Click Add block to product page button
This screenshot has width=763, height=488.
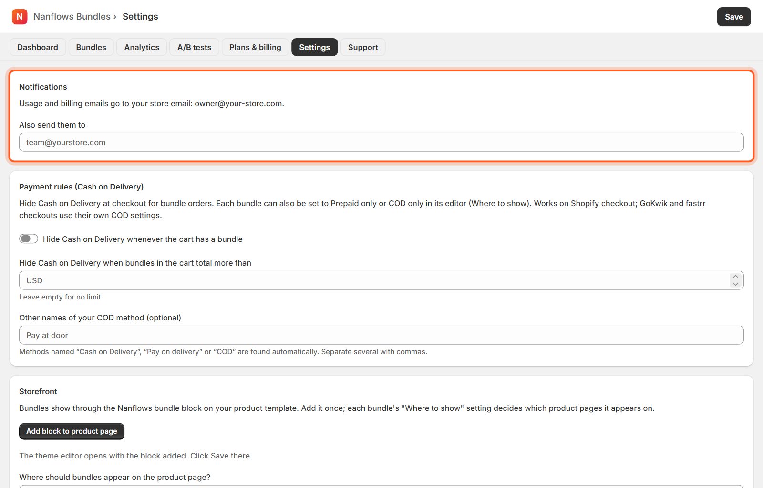click(x=72, y=431)
